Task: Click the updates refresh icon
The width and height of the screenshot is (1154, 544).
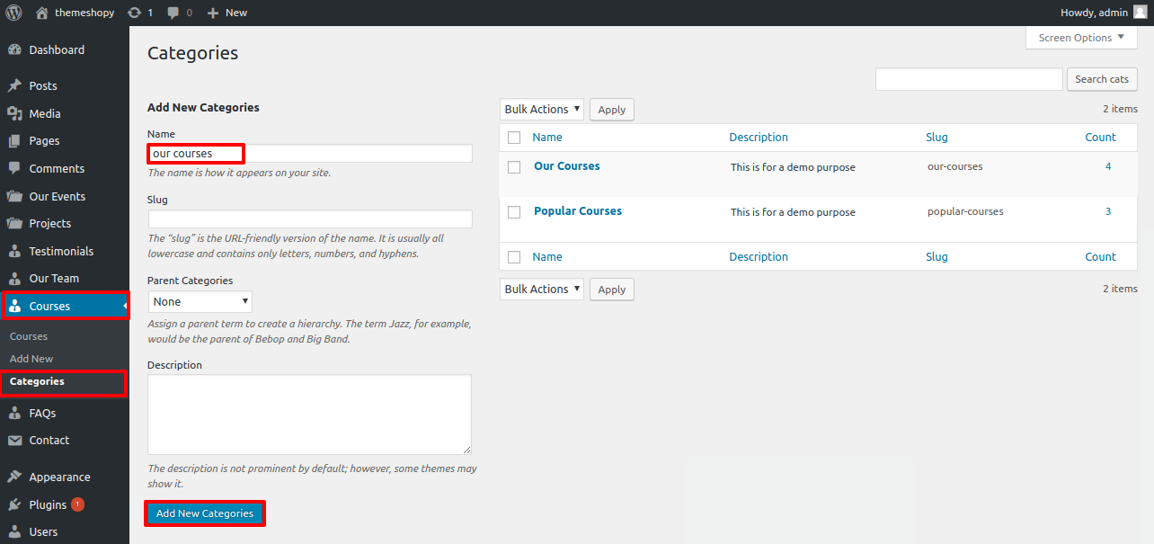Action: [x=135, y=13]
